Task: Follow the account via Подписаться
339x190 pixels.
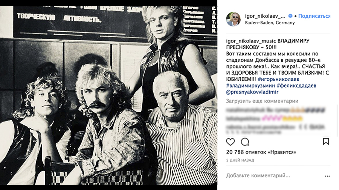Action: tap(315, 16)
